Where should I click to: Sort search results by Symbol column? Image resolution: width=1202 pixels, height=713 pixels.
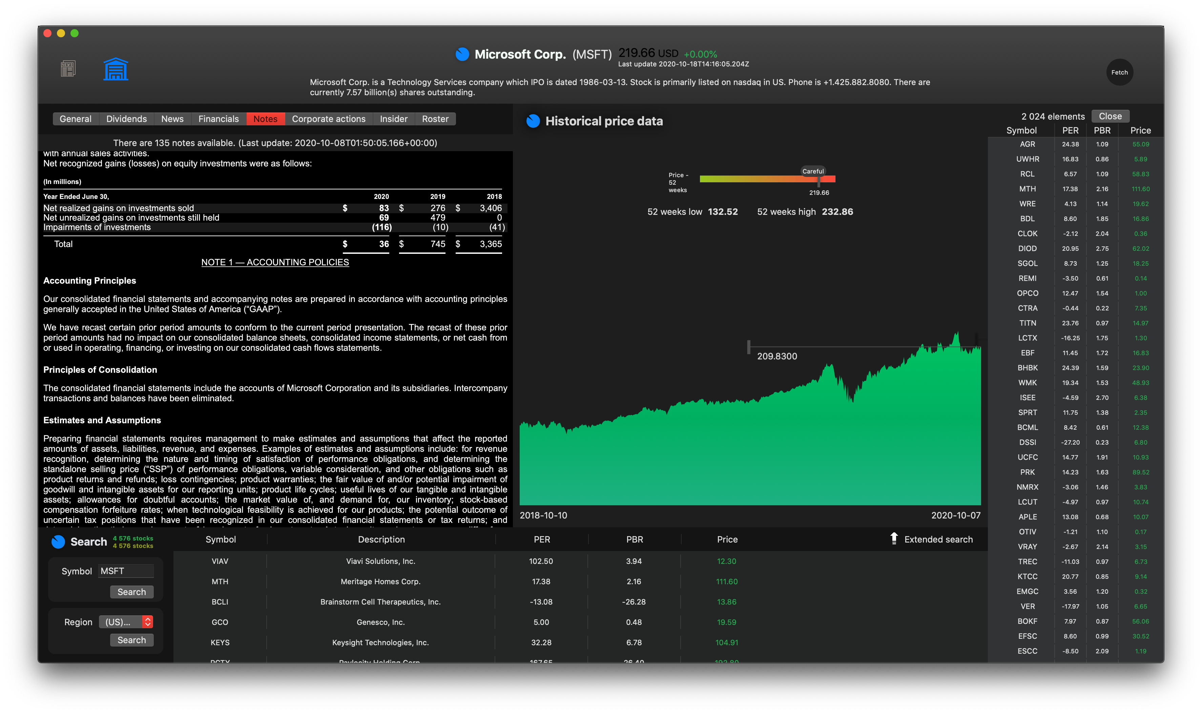pyautogui.click(x=221, y=539)
